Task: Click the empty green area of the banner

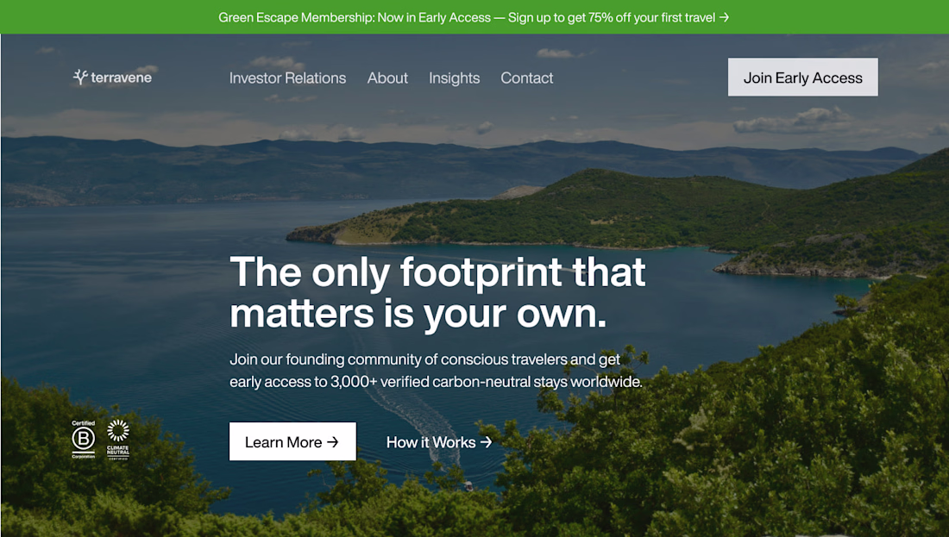Action: point(109,17)
